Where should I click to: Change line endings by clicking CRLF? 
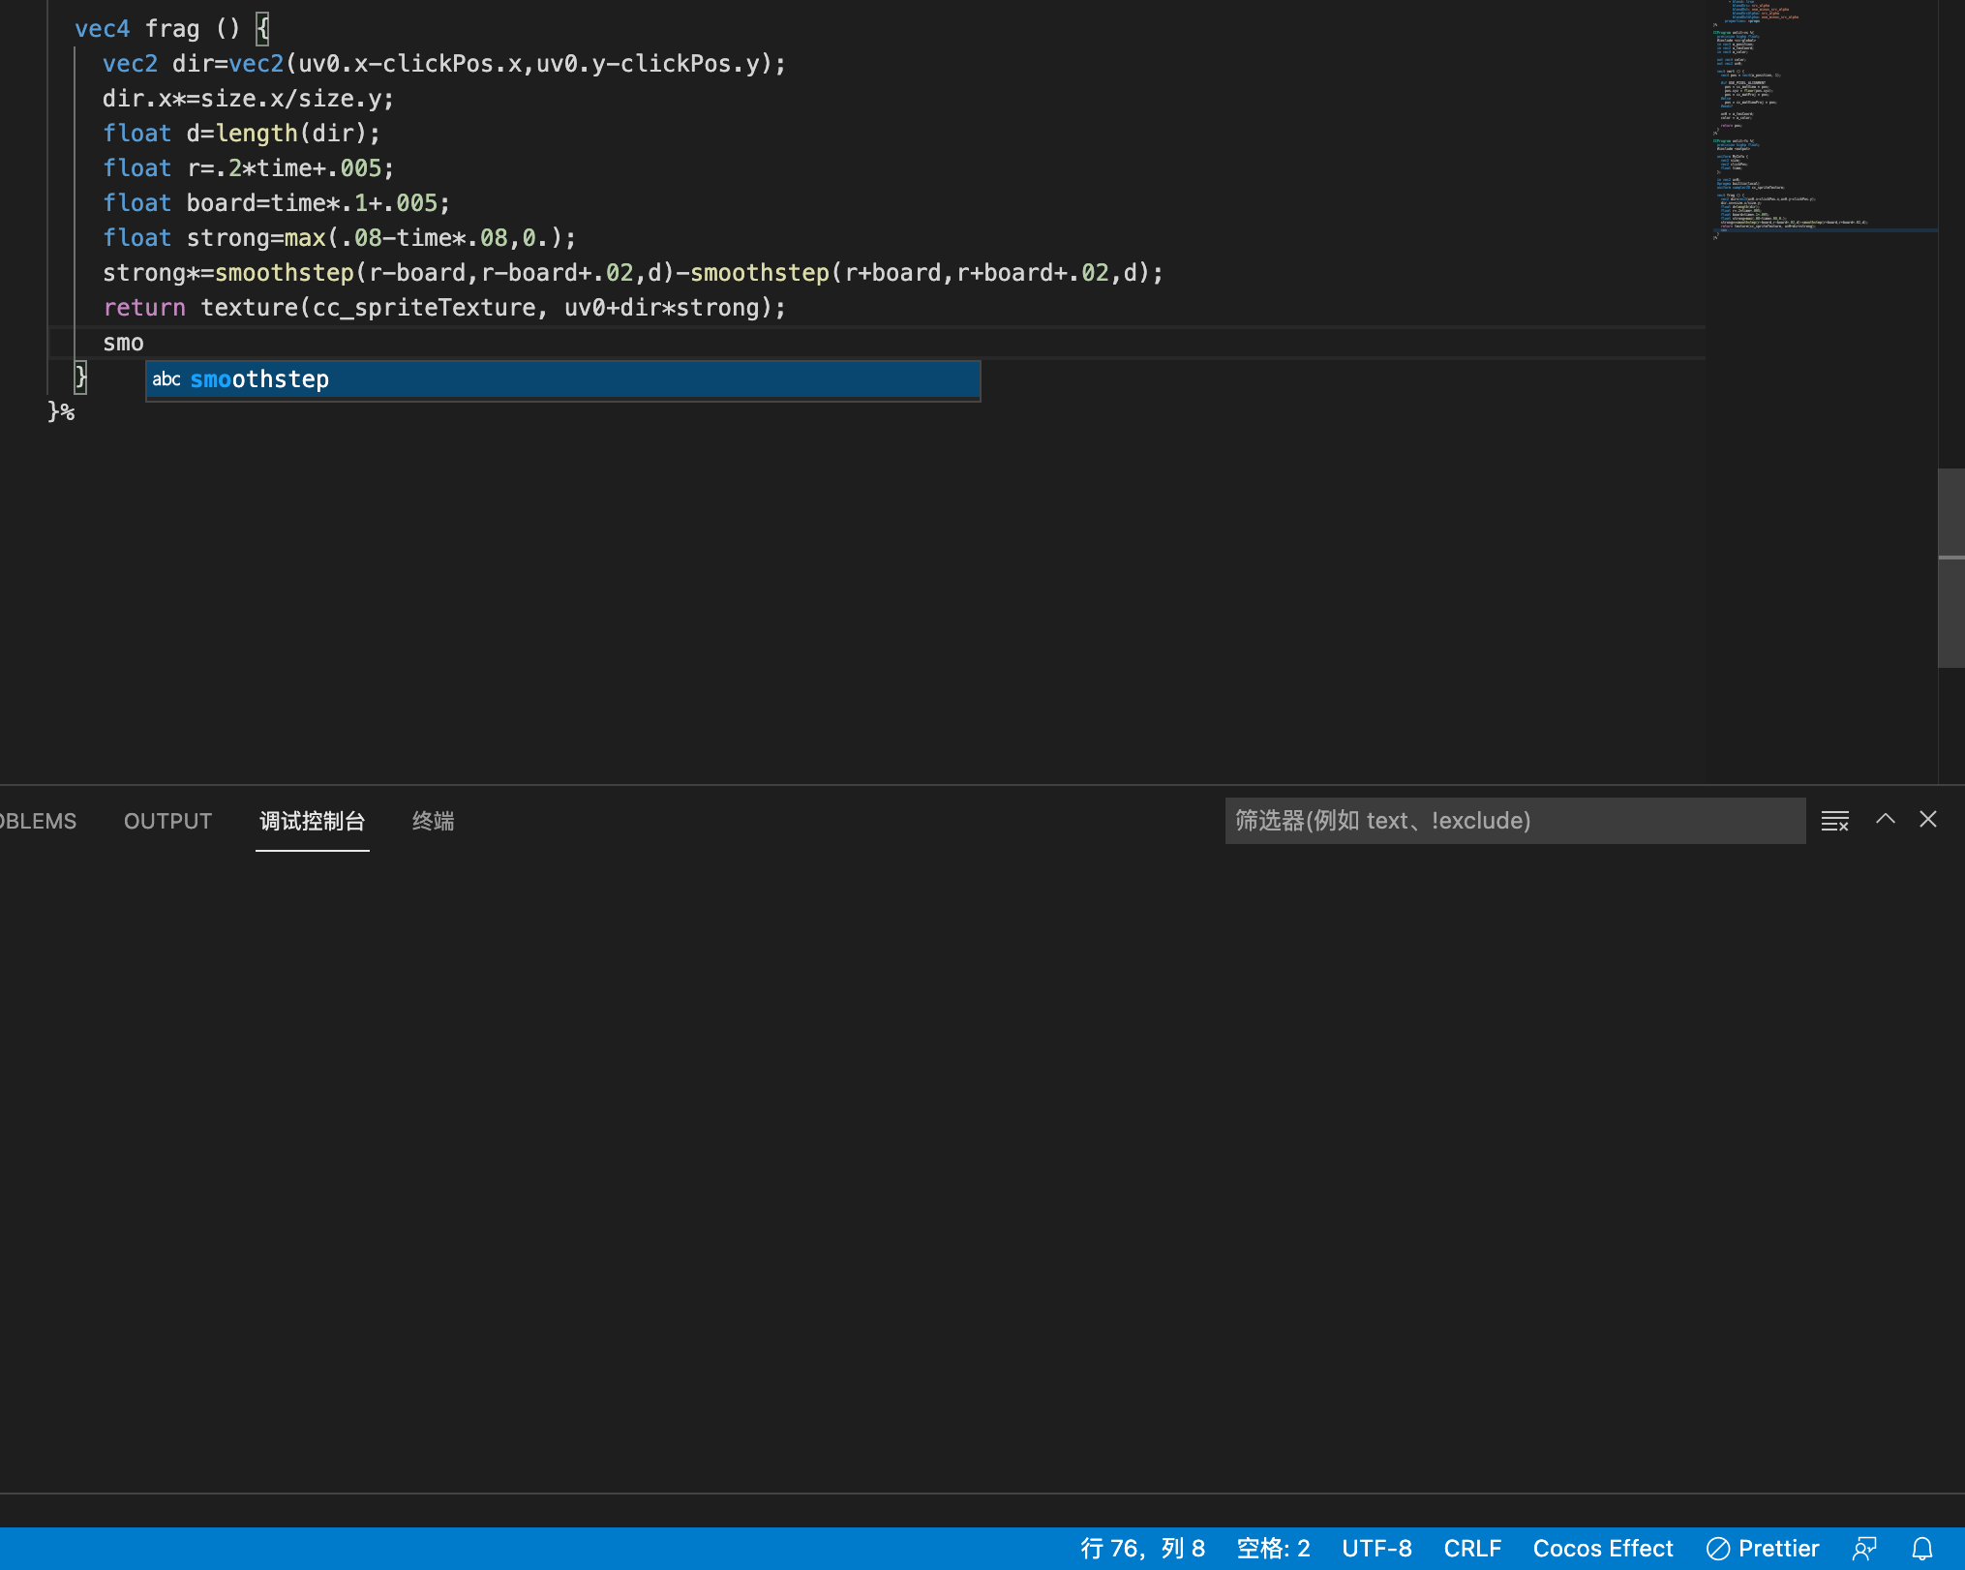click(x=1472, y=1548)
